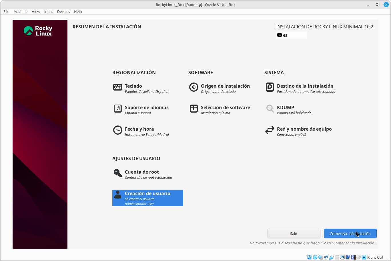The width and height of the screenshot is (391, 261).
Task: Click the shared folders status bar indicator
Action: pos(337,257)
